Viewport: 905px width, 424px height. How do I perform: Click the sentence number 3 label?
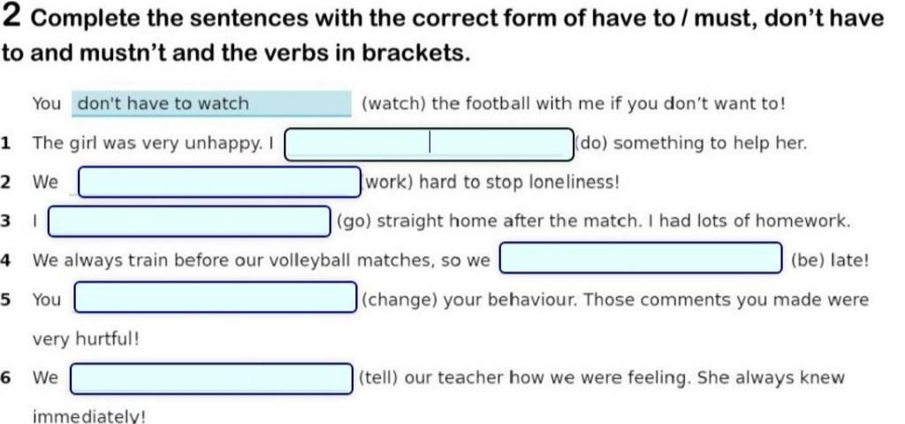pos(6,222)
